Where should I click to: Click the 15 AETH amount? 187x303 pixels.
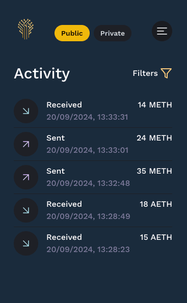156,237
